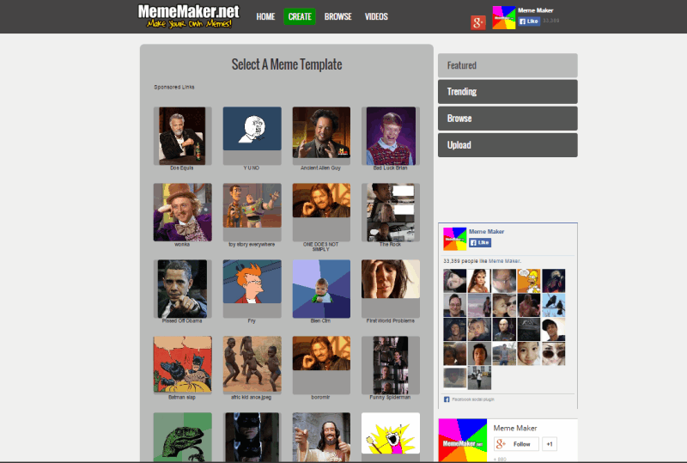Open the Google Plus icon in header
The image size is (687, 463).
478,22
